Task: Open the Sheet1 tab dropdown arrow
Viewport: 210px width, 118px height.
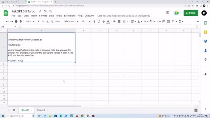Action: pos(31,110)
